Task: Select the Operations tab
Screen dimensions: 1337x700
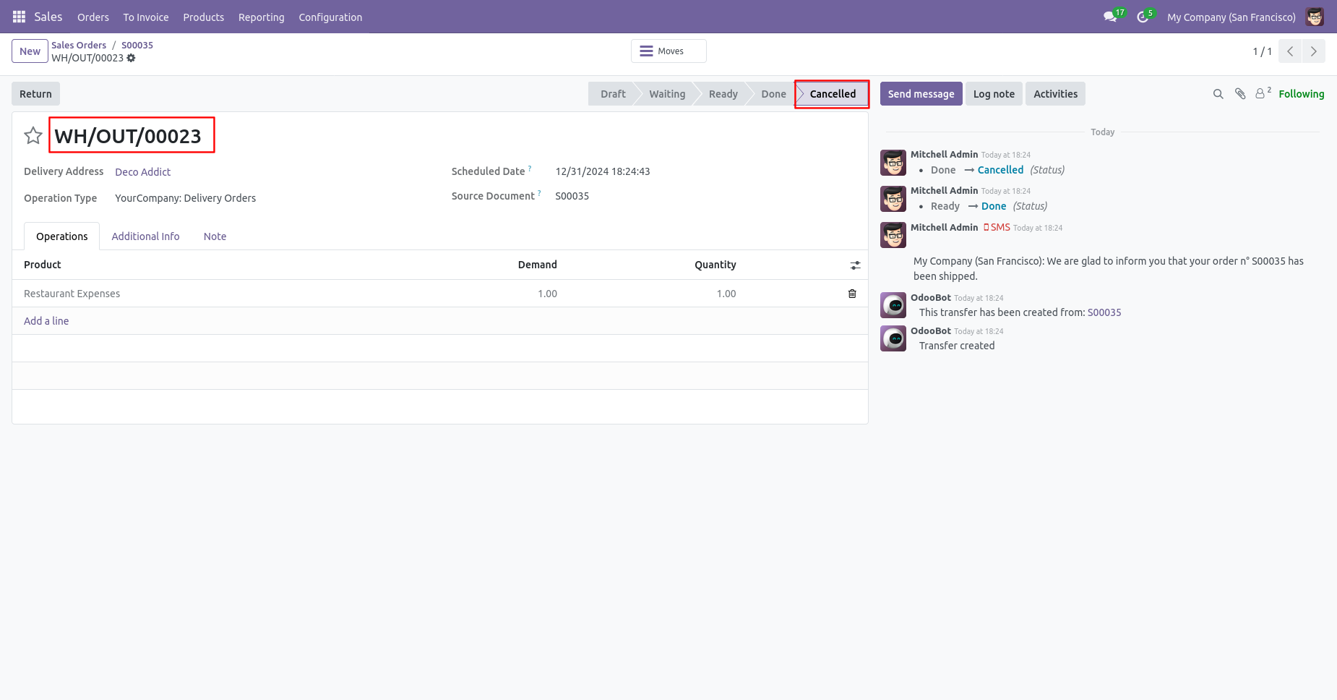Action: point(62,236)
